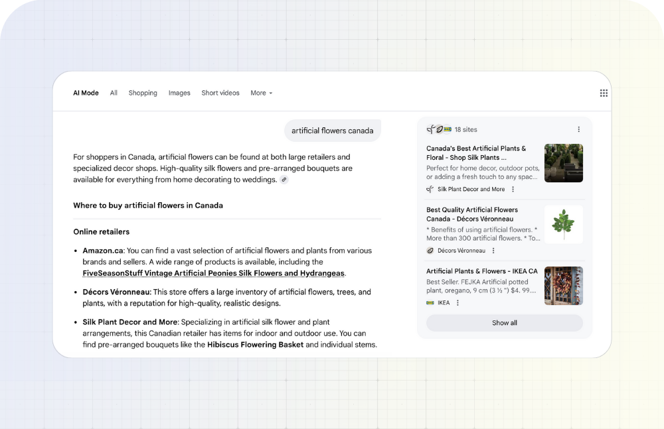The width and height of the screenshot is (664, 429).
Task: Open options menu beside Silk Plant Decor and More
Action: point(513,189)
